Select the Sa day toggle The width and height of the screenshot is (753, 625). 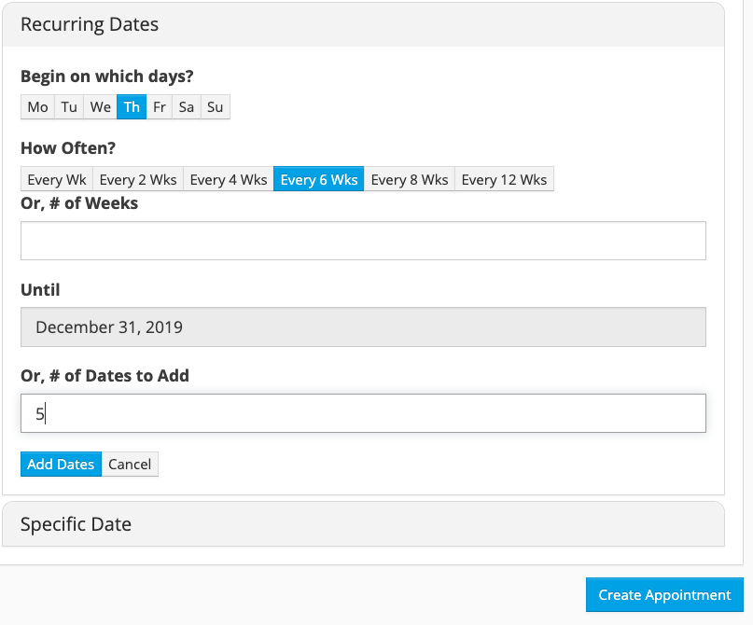187,106
